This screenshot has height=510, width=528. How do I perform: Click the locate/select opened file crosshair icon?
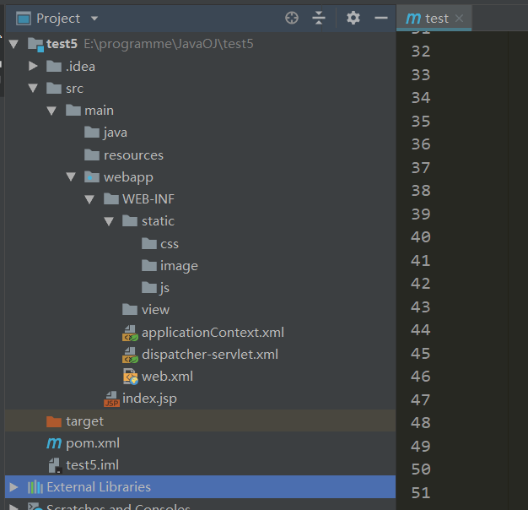pos(292,18)
